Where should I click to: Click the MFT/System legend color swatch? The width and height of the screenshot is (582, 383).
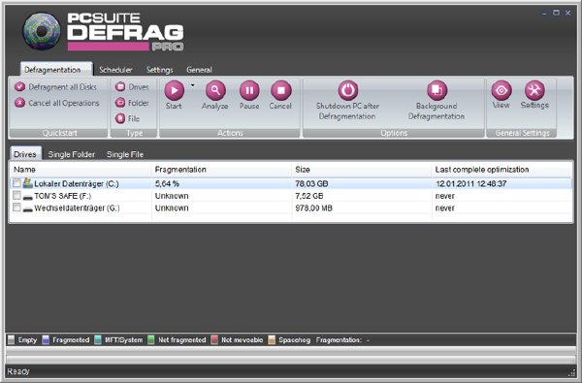point(98,340)
